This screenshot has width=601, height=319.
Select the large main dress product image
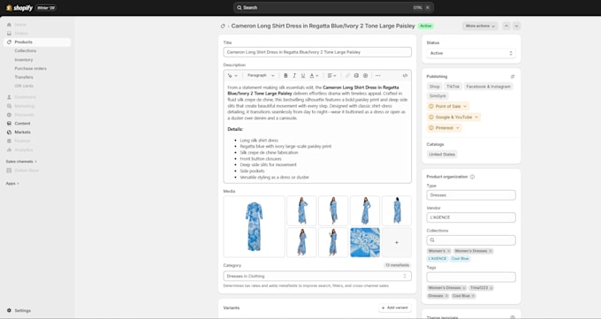click(x=255, y=226)
